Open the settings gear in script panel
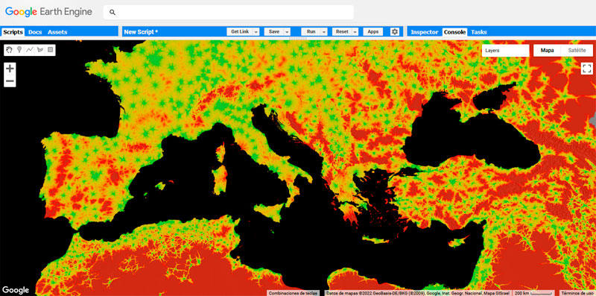 (x=395, y=32)
